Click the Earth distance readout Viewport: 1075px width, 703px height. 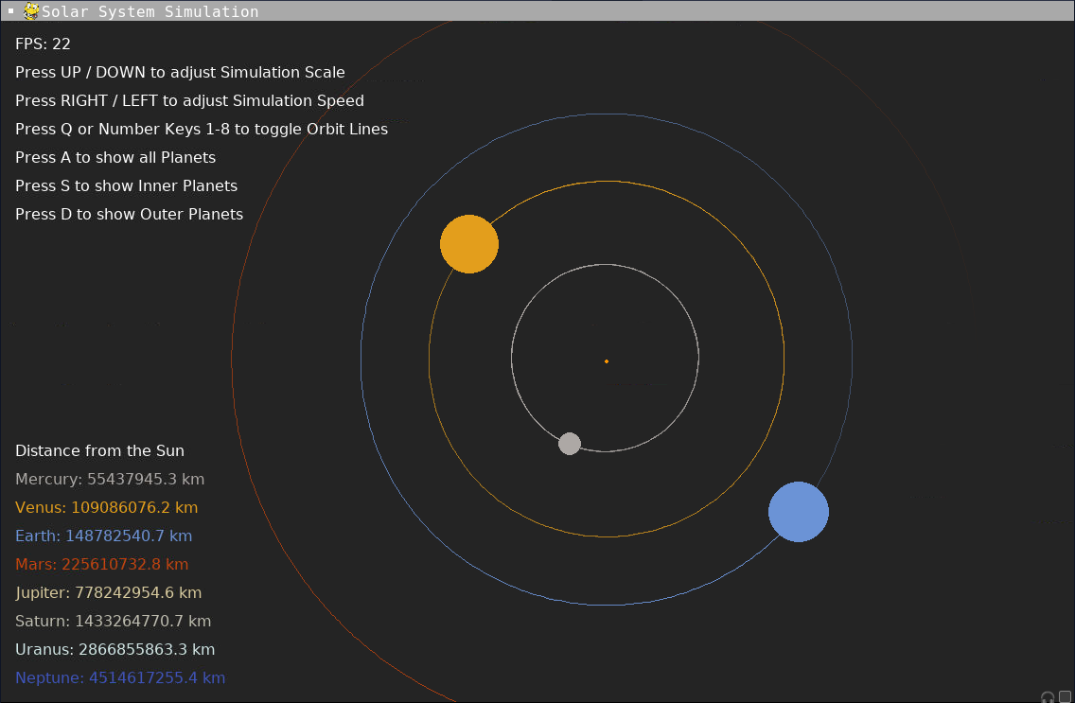coord(103,536)
